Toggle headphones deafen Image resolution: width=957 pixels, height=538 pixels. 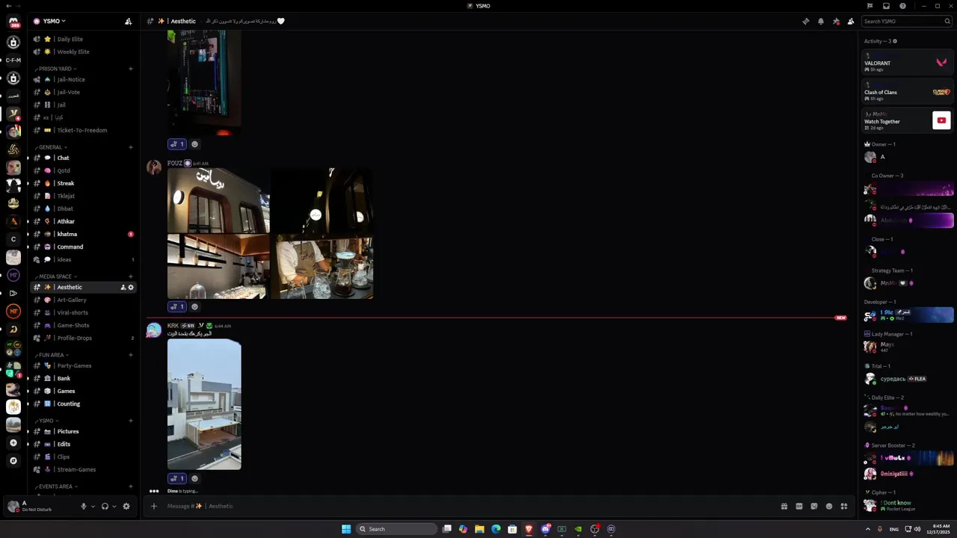coord(105,506)
